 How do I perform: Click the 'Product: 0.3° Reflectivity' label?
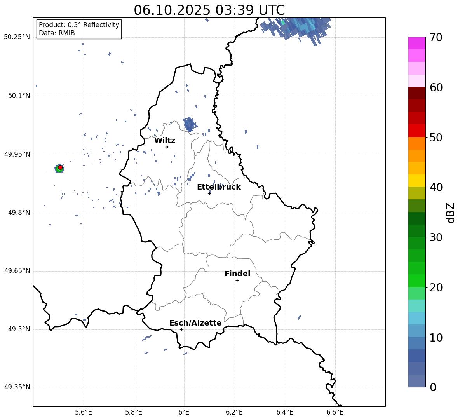[79, 25]
